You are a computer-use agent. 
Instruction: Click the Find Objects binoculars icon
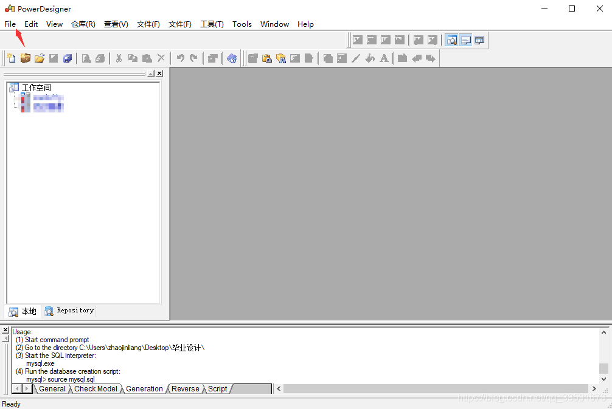(281, 58)
